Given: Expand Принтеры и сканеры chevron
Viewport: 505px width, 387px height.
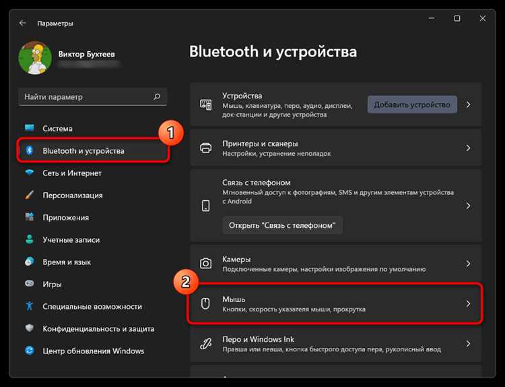Looking at the screenshot, I should [468, 148].
